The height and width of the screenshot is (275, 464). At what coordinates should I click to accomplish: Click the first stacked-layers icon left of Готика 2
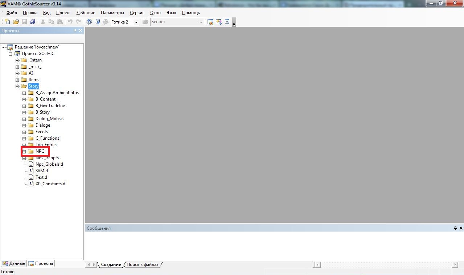pyautogui.click(x=89, y=22)
